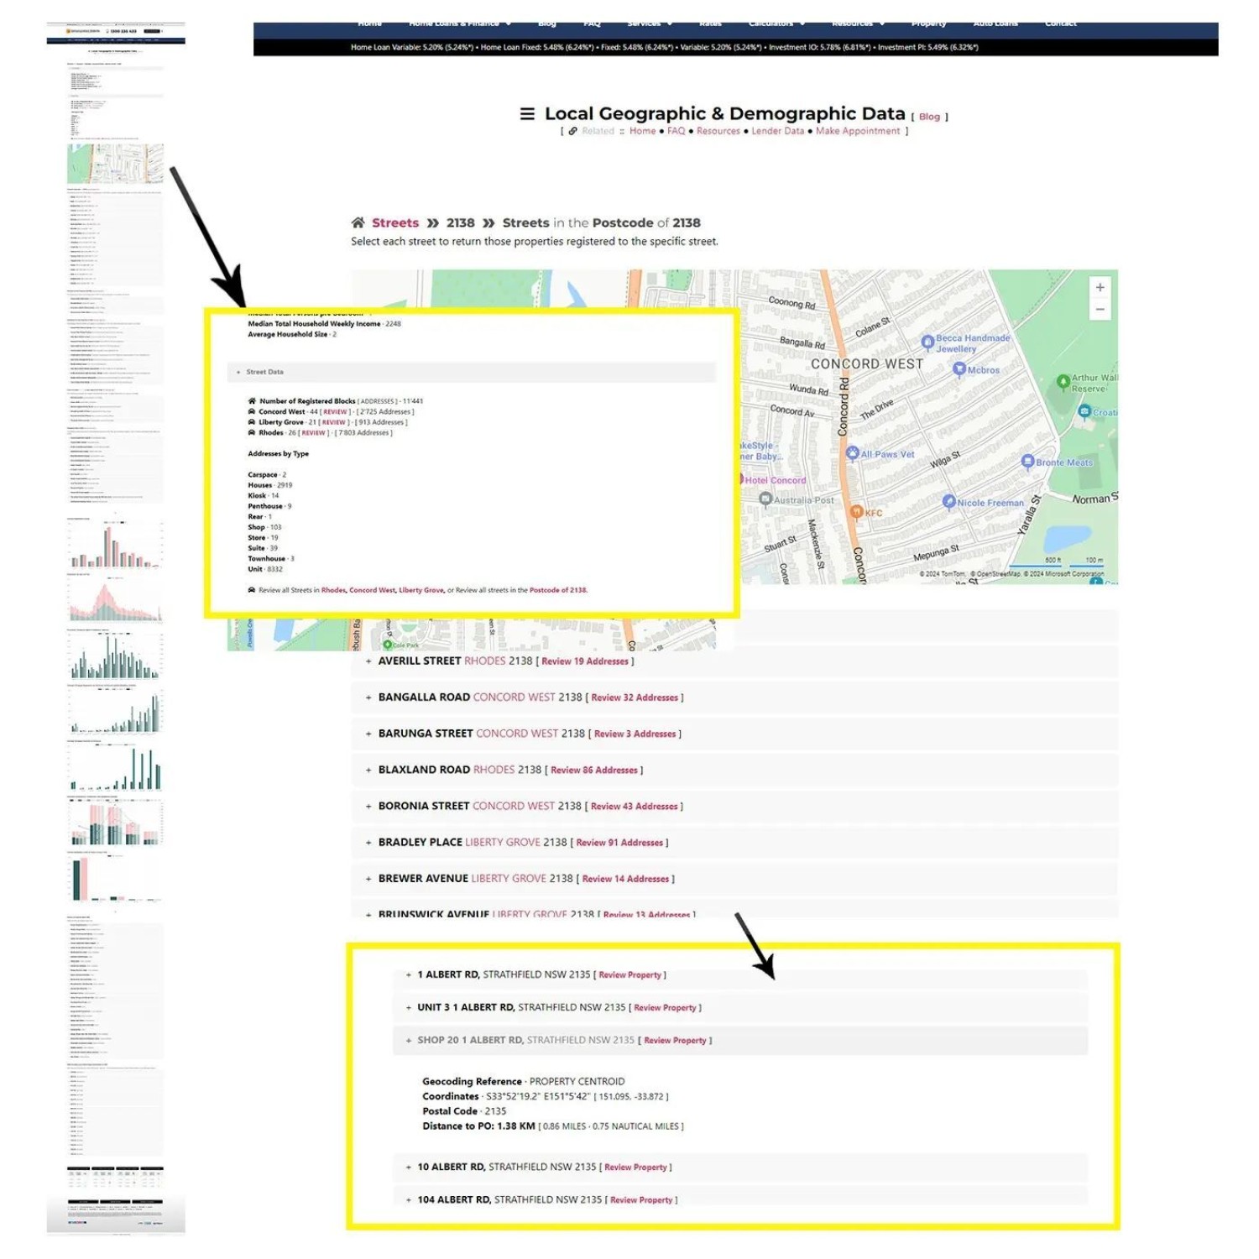Image resolution: width=1259 pixels, height=1259 pixels.
Task: Open the Make Appointment link under the title
Action: [x=857, y=131]
